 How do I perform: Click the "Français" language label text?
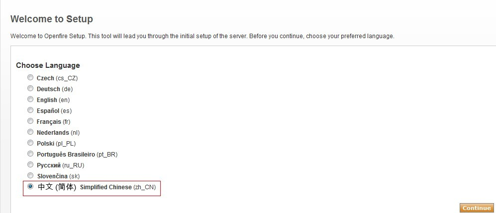49,122
